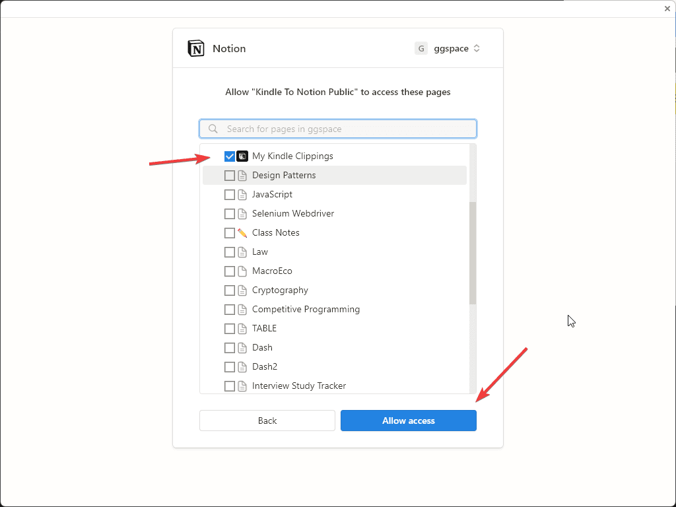The width and height of the screenshot is (676, 507).
Task: Click the Notion logo icon
Action: (x=196, y=48)
